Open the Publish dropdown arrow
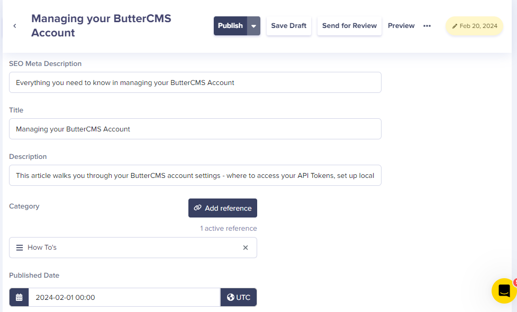The image size is (517, 312). click(x=253, y=26)
